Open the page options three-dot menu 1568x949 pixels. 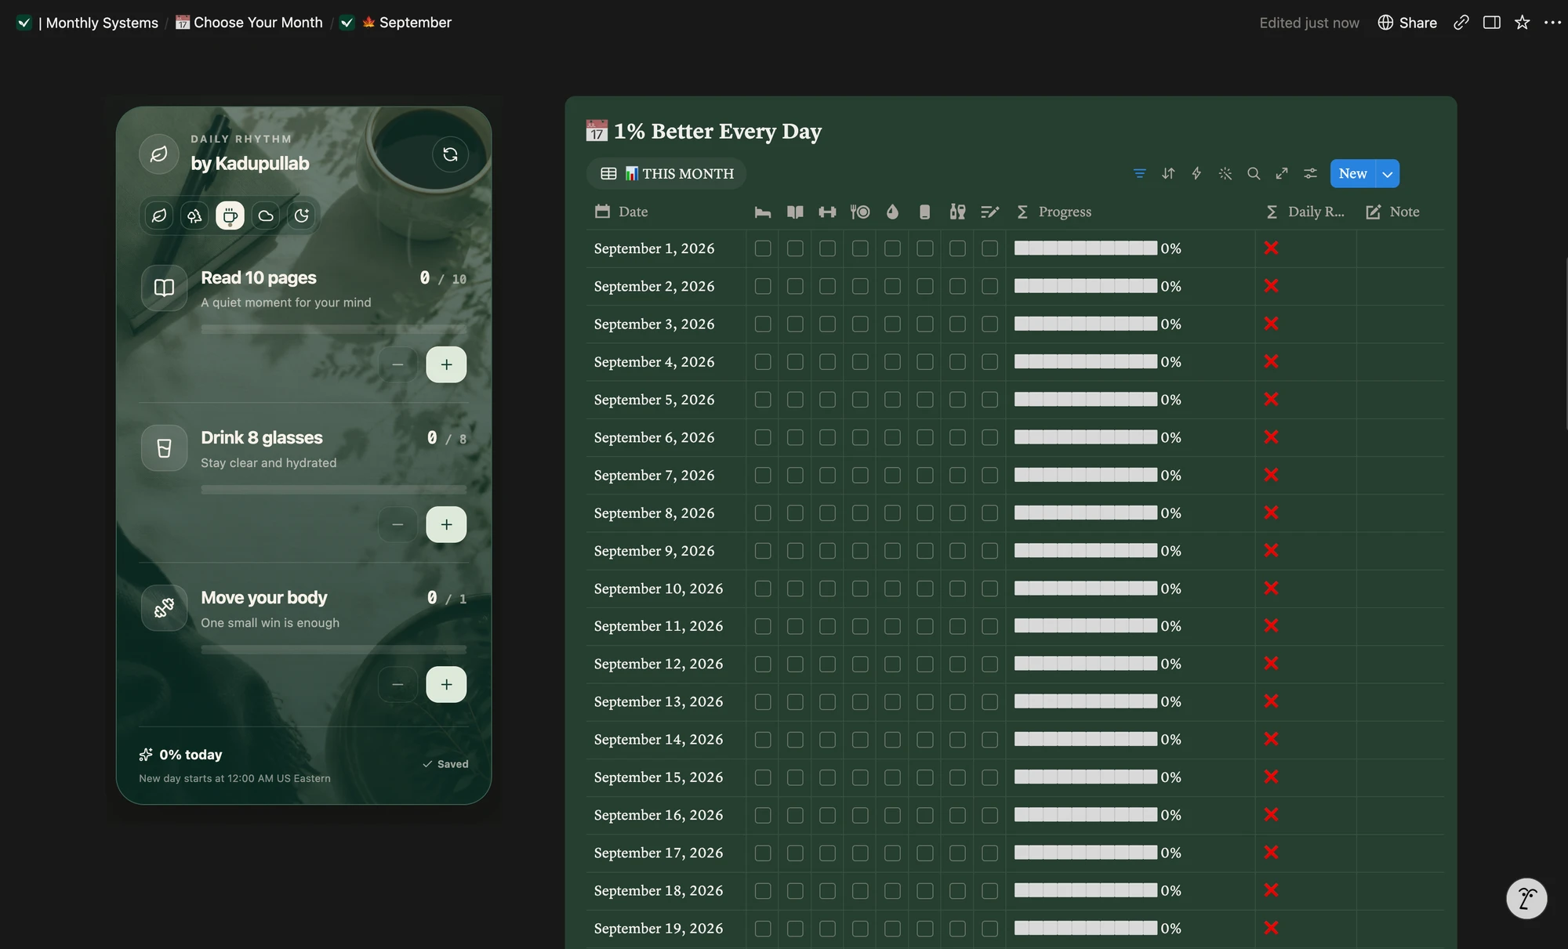coord(1552,23)
